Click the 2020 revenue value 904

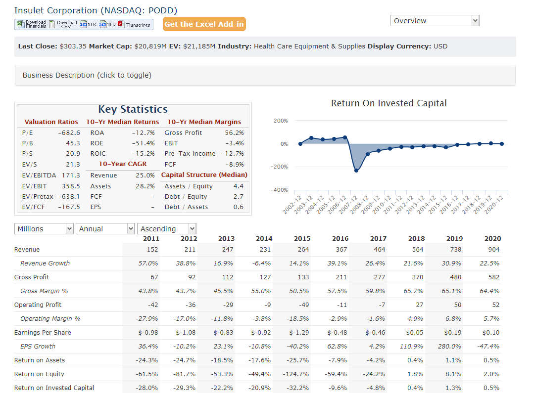tap(494, 250)
